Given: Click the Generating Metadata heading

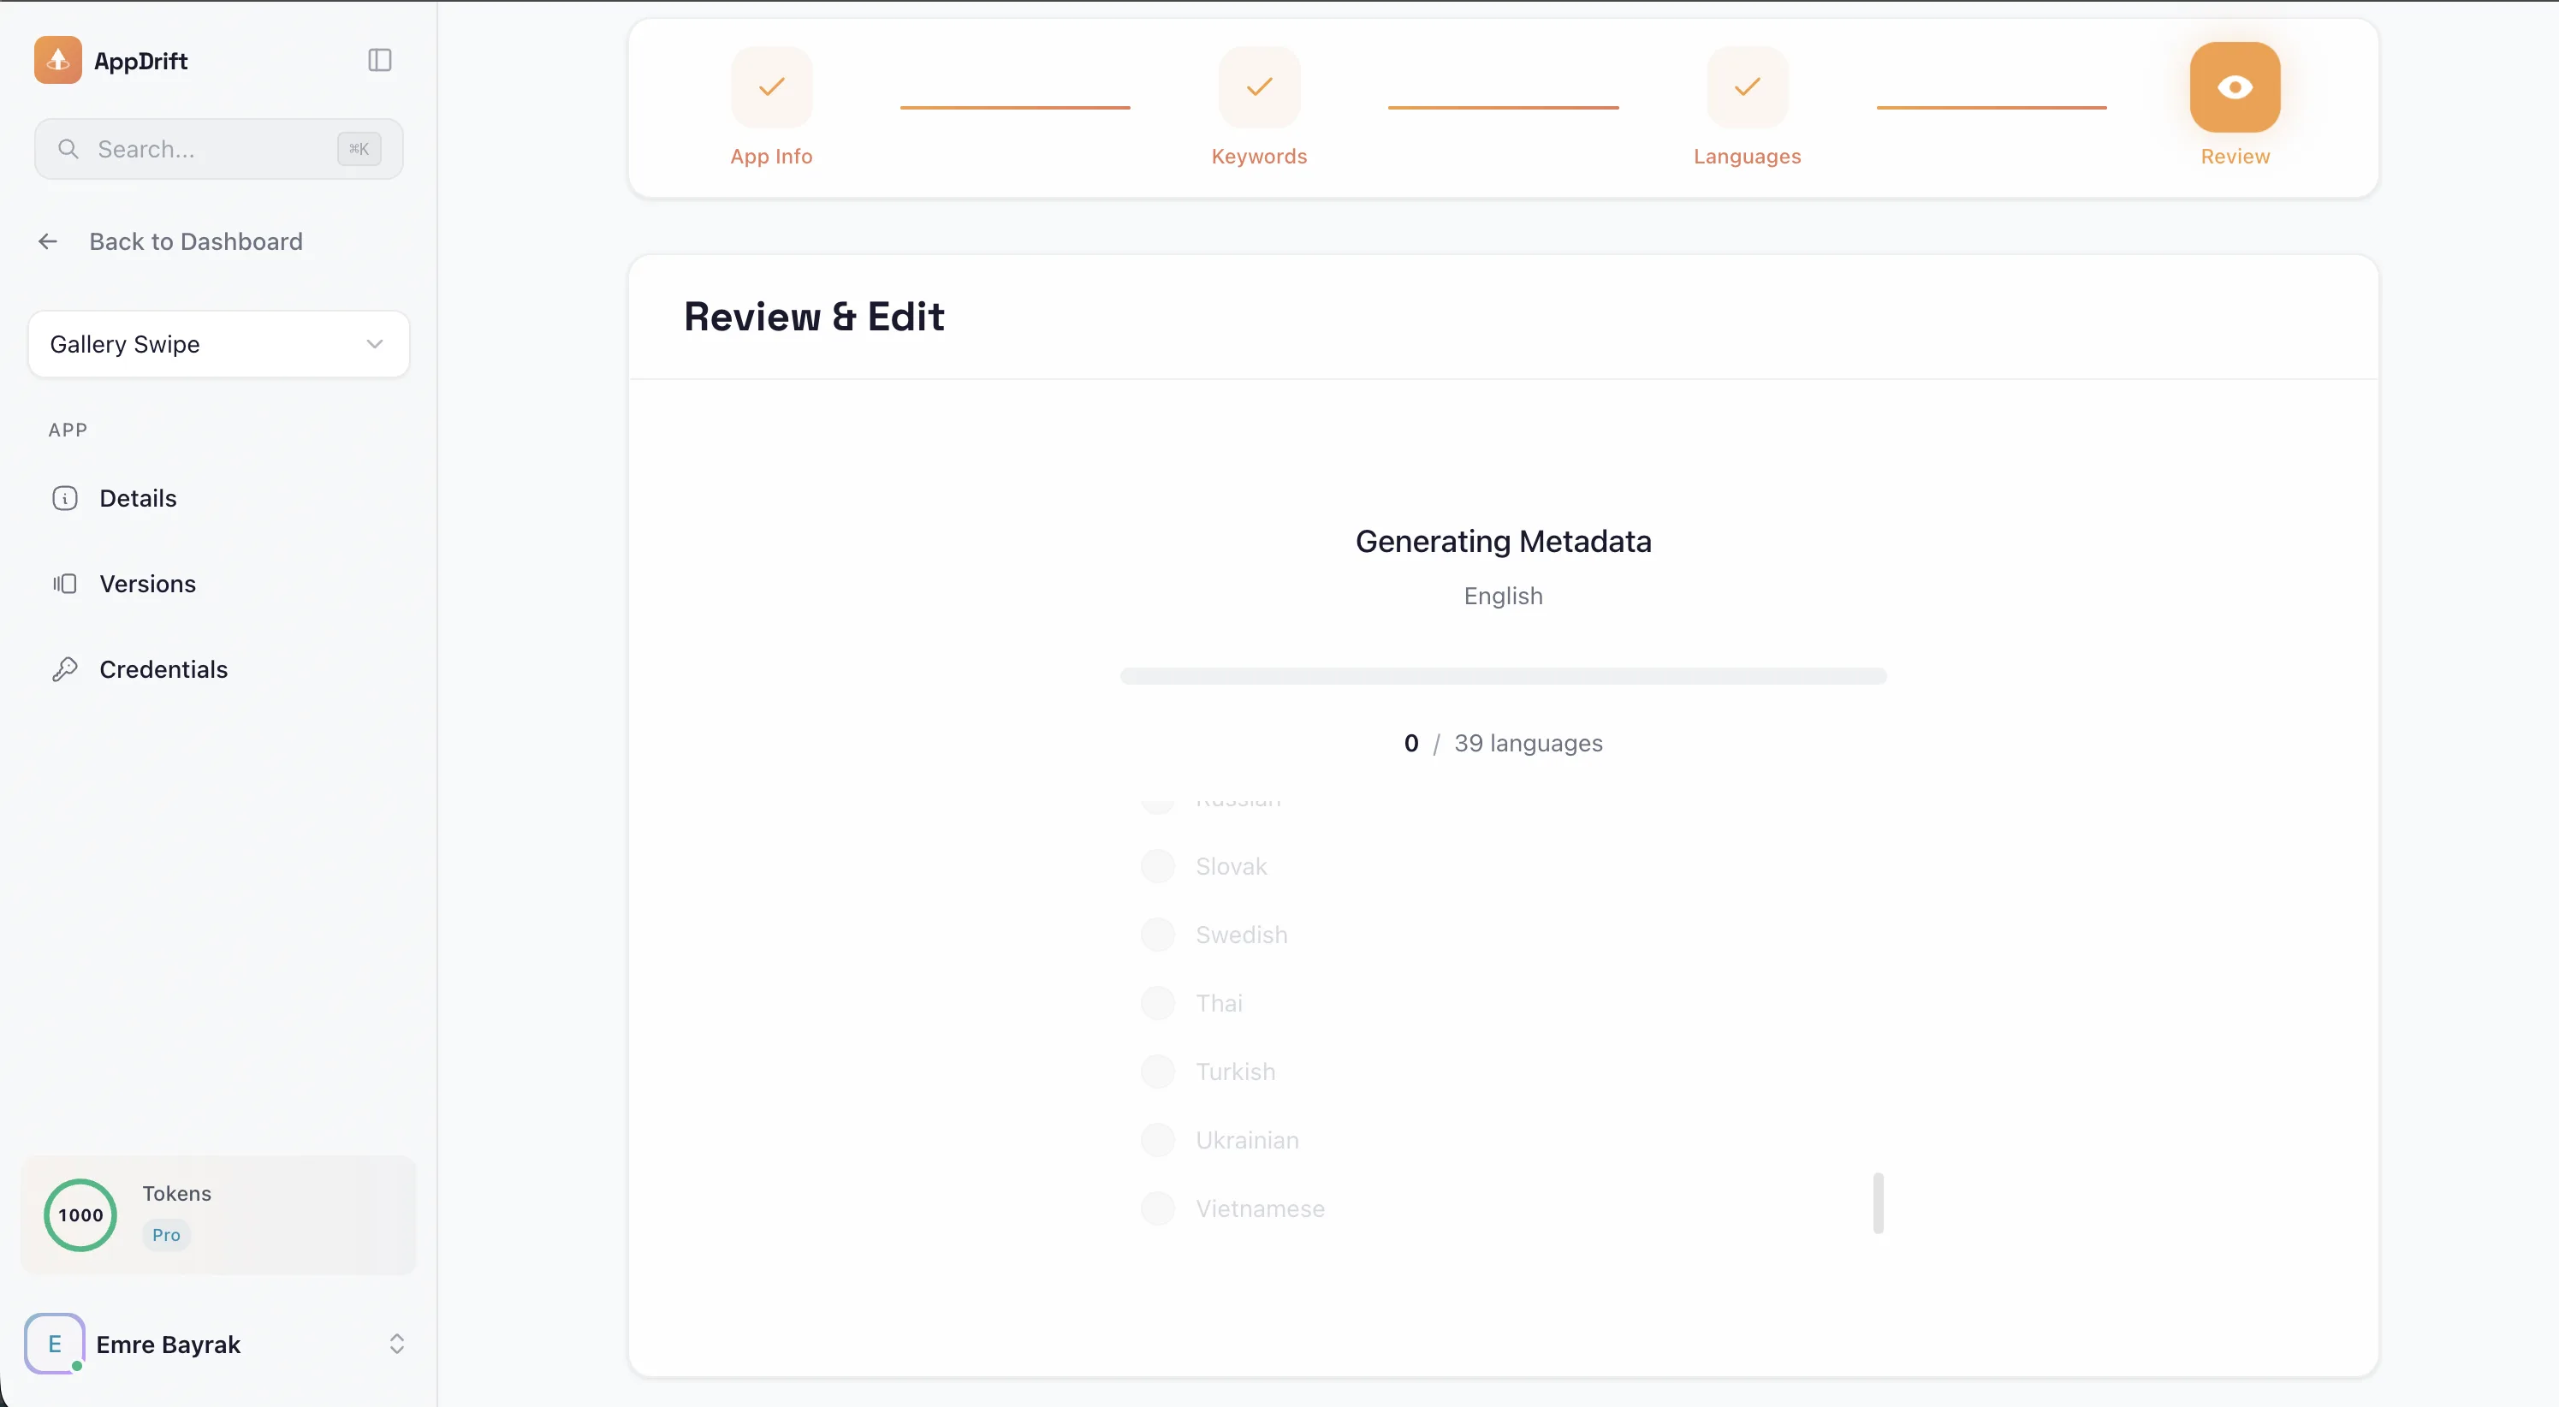Looking at the screenshot, I should (x=1503, y=542).
